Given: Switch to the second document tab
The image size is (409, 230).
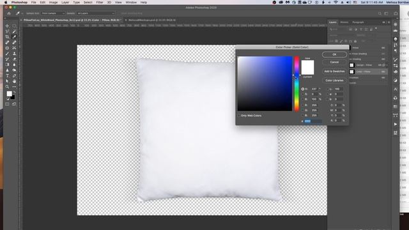Looking at the screenshot, I should [152, 20].
